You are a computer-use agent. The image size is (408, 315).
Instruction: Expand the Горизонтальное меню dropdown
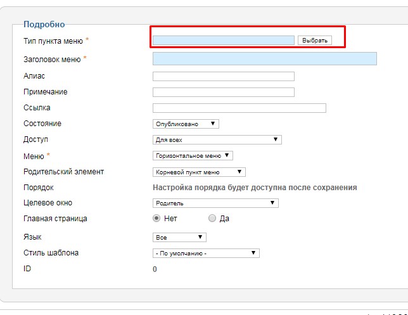(x=193, y=156)
